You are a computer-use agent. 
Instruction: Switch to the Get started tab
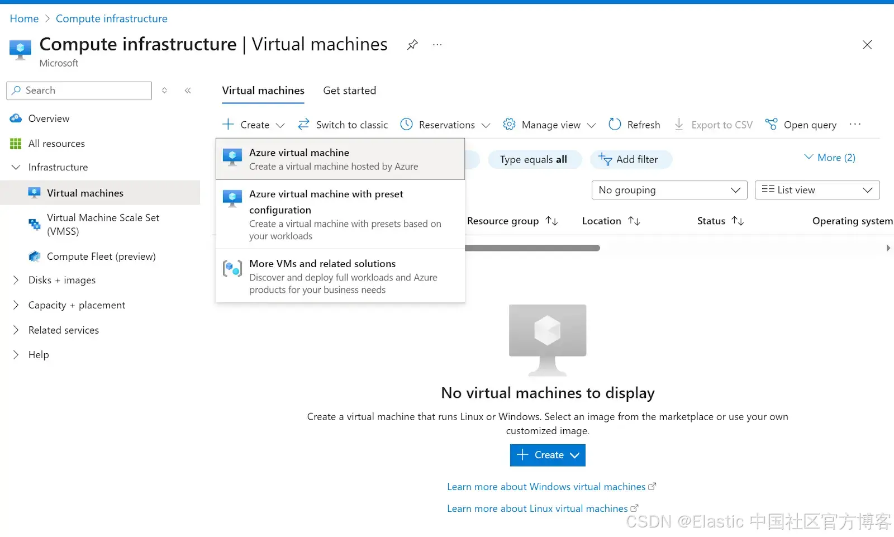tap(350, 91)
